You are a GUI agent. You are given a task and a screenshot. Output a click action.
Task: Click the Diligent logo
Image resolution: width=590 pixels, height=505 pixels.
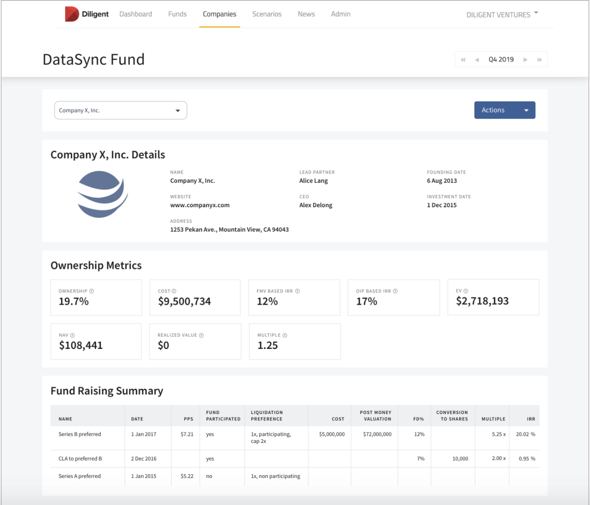(87, 14)
